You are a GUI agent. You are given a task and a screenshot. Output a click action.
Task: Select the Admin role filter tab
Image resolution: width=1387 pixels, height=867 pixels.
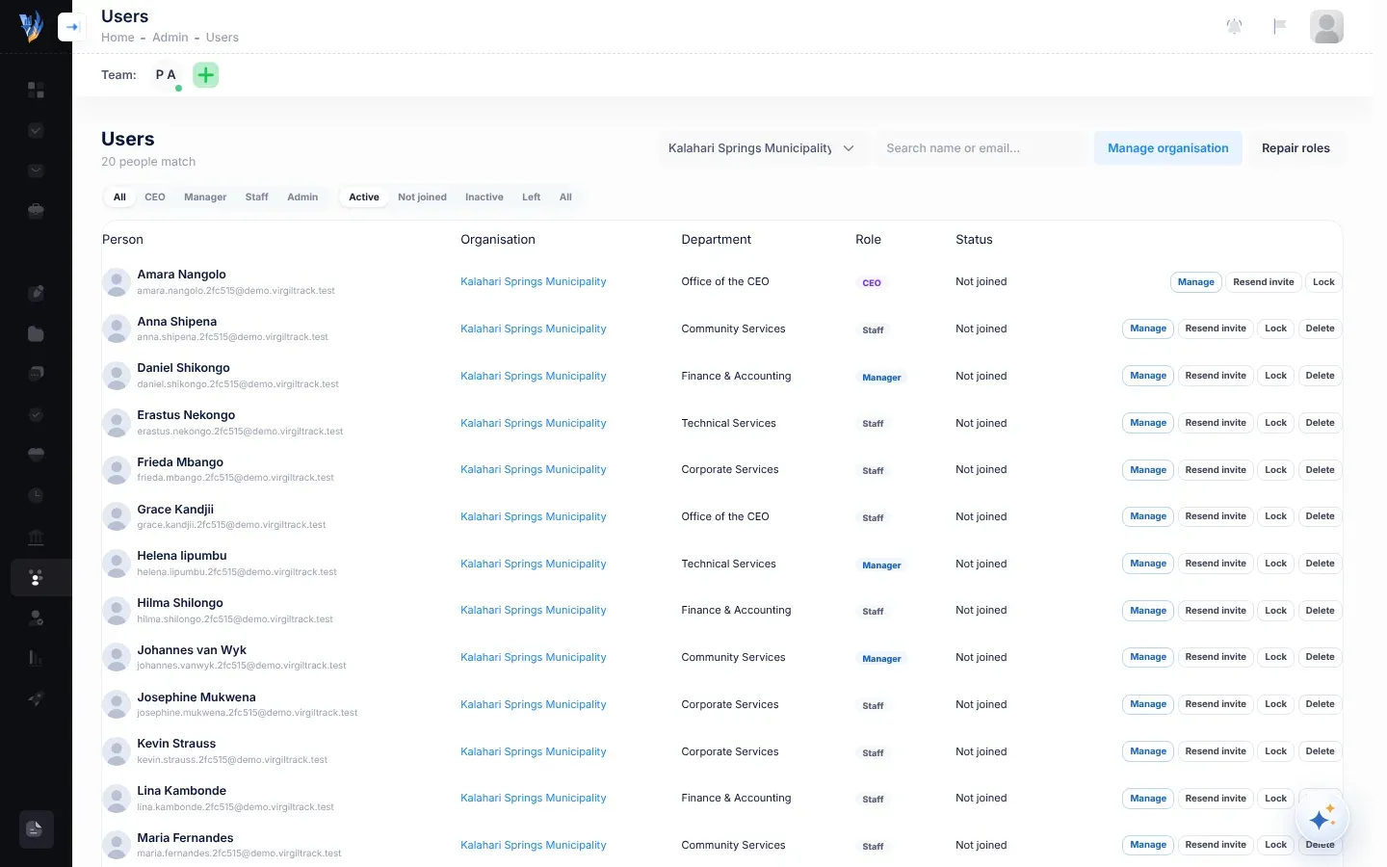pos(302,197)
